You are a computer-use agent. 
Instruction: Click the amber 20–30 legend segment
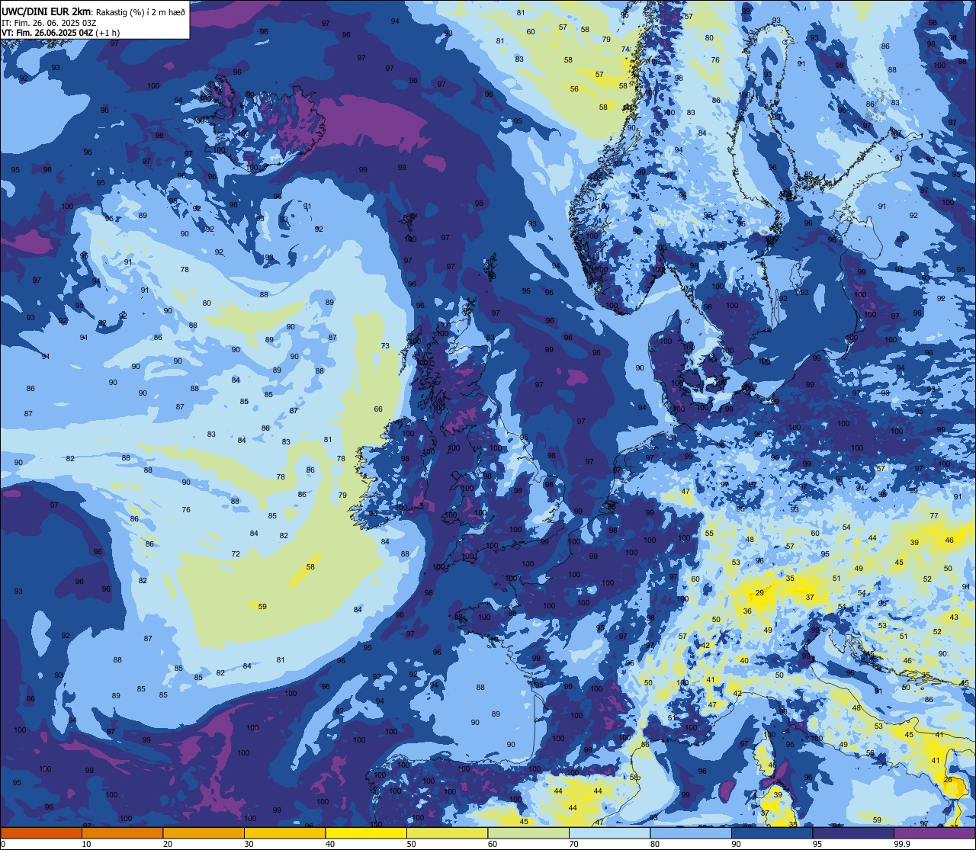204,832
